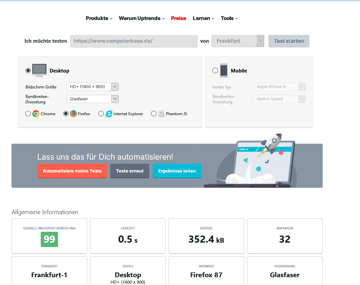Click the Firefox browser logo
The image size is (360, 285).
pyautogui.click(x=73, y=114)
